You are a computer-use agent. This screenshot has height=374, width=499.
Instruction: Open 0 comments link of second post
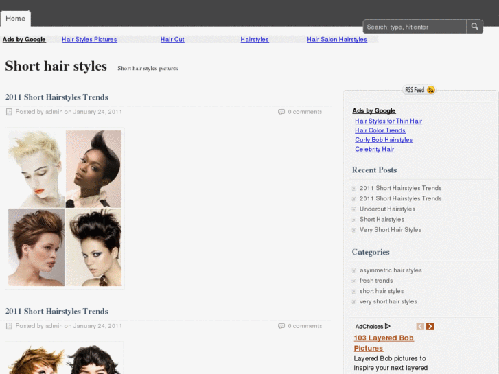coord(305,326)
